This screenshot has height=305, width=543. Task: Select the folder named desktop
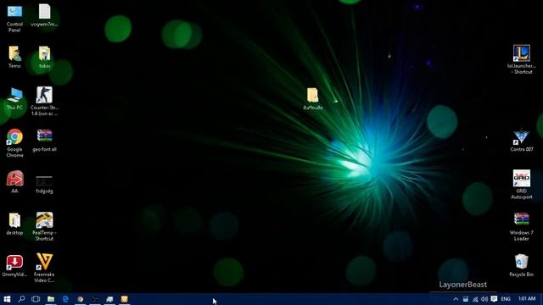(x=14, y=220)
